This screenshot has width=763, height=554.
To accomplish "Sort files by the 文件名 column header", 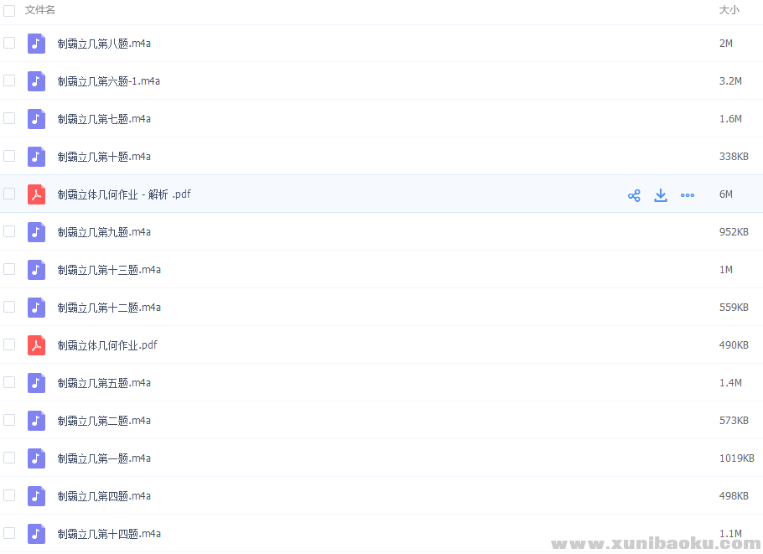I will (x=40, y=10).
